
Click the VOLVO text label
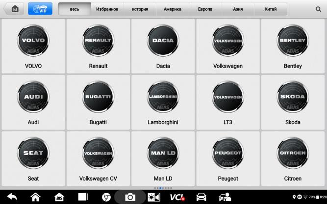coord(33,66)
